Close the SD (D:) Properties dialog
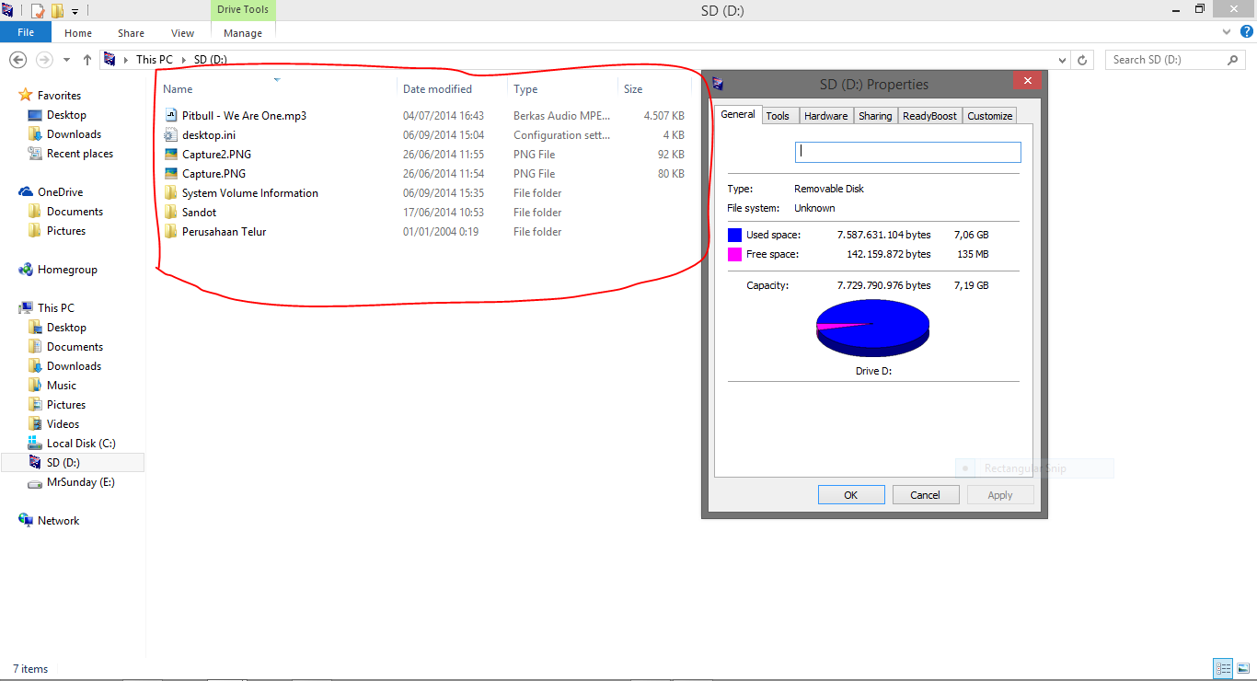This screenshot has width=1257, height=681. (1028, 81)
